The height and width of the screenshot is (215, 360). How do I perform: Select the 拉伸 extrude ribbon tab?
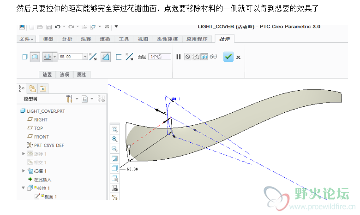pos(225,39)
